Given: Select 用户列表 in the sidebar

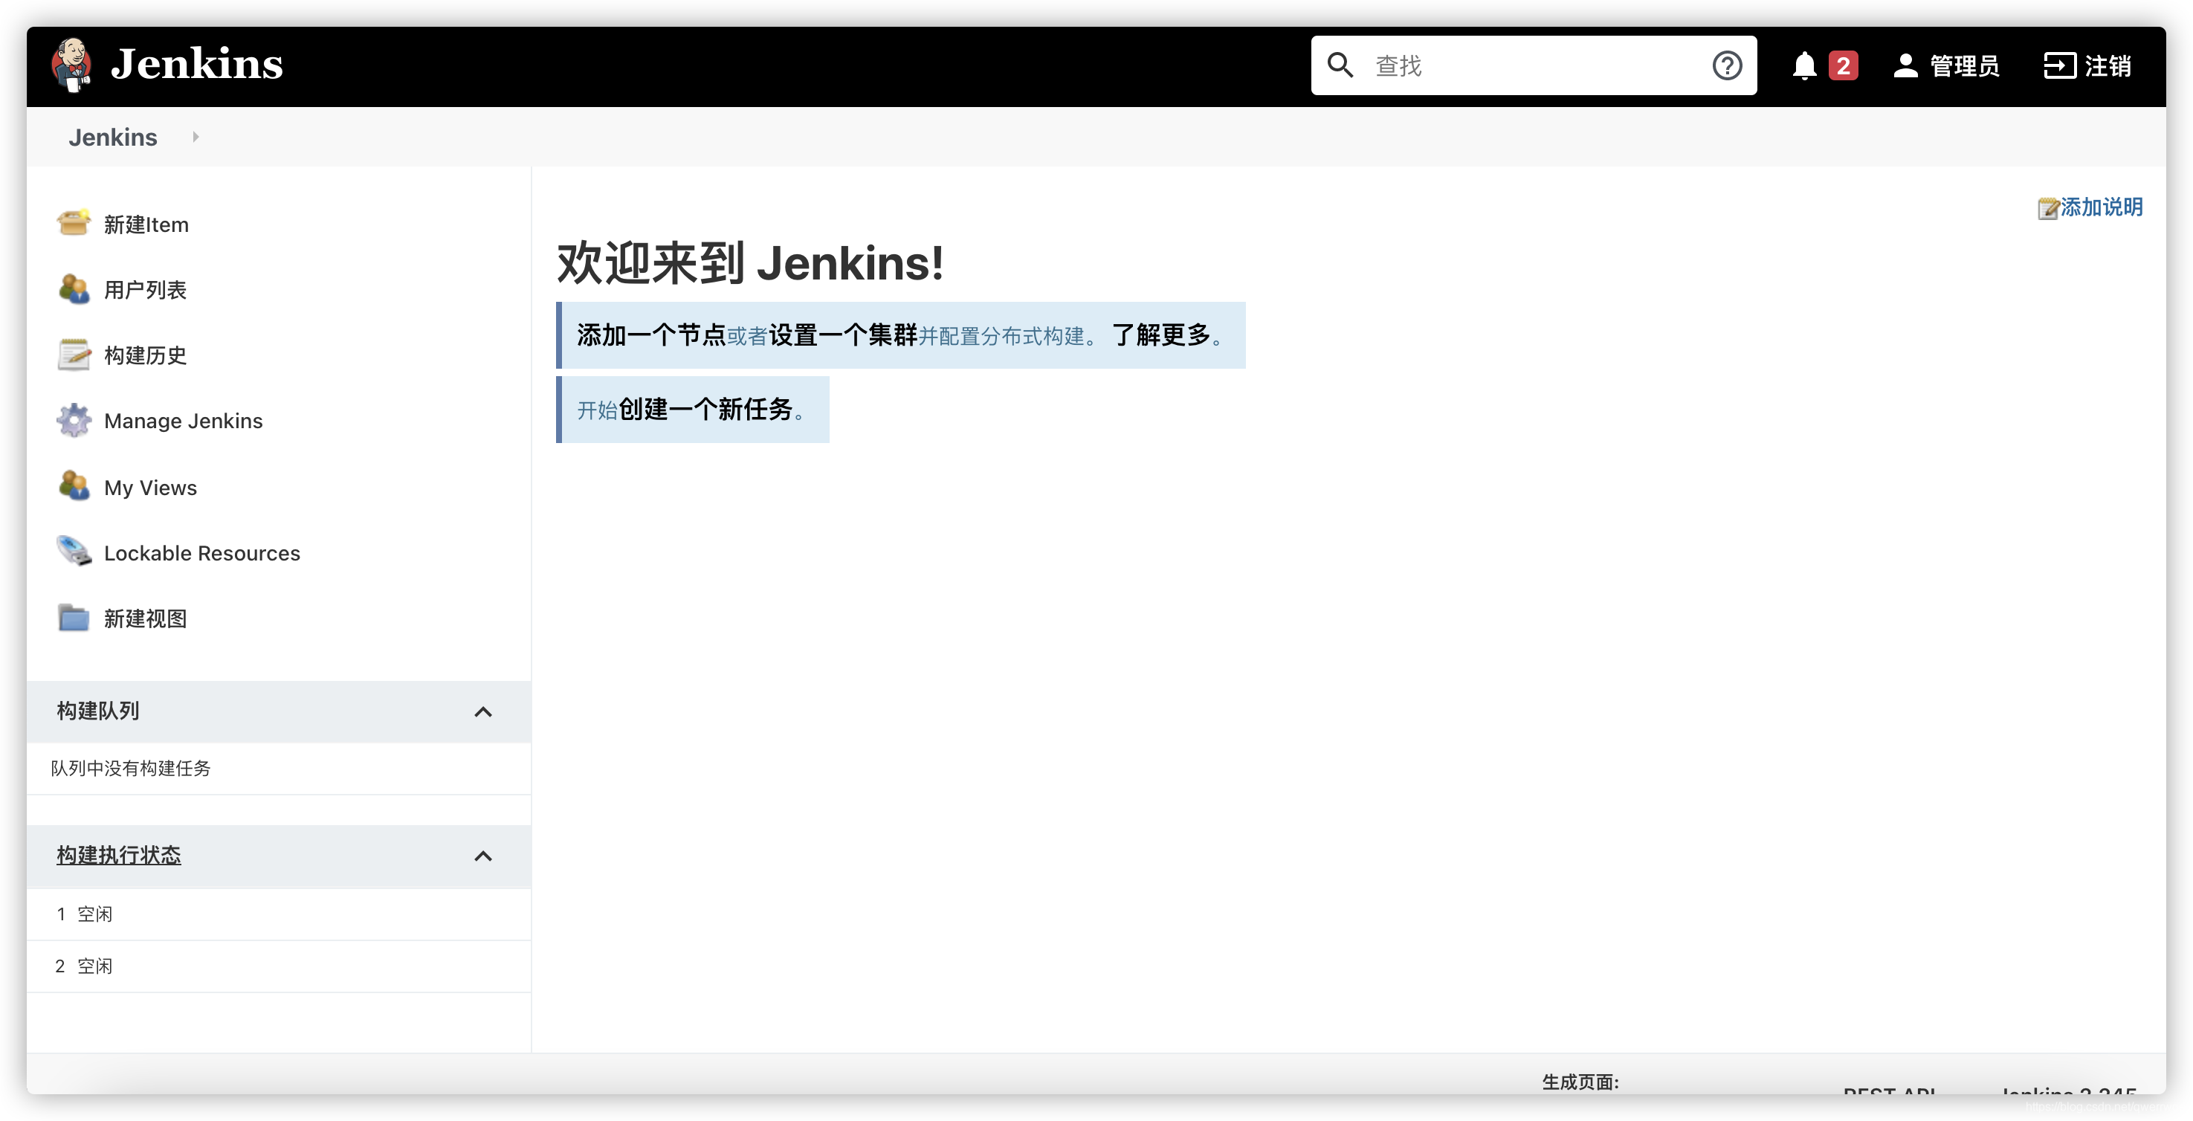Looking at the screenshot, I should (145, 289).
